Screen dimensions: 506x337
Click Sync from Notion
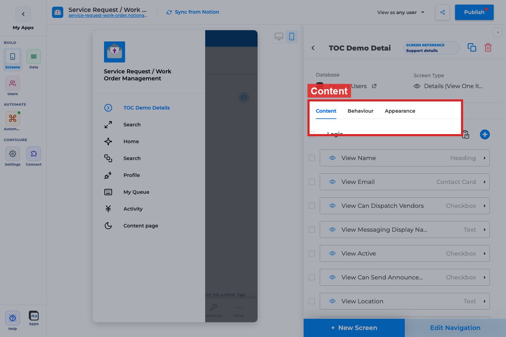pyautogui.click(x=193, y=12)
